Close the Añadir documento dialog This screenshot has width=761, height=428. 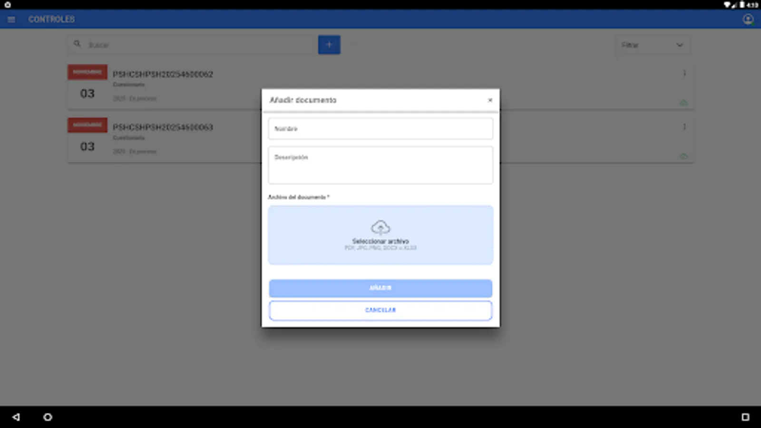tap(490, 100)
